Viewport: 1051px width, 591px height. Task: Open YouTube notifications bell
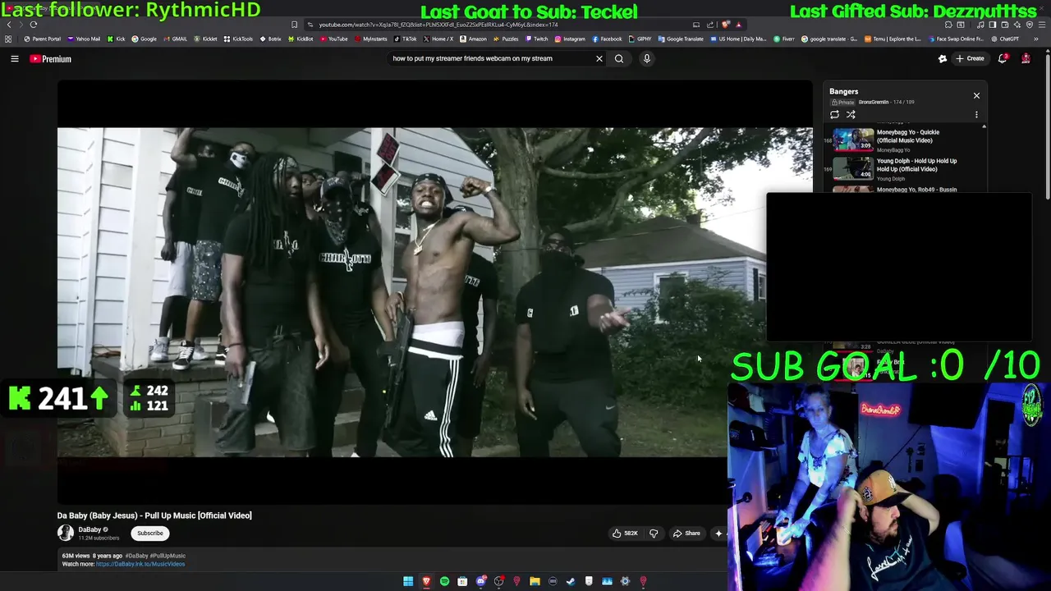pos(1003,58)
